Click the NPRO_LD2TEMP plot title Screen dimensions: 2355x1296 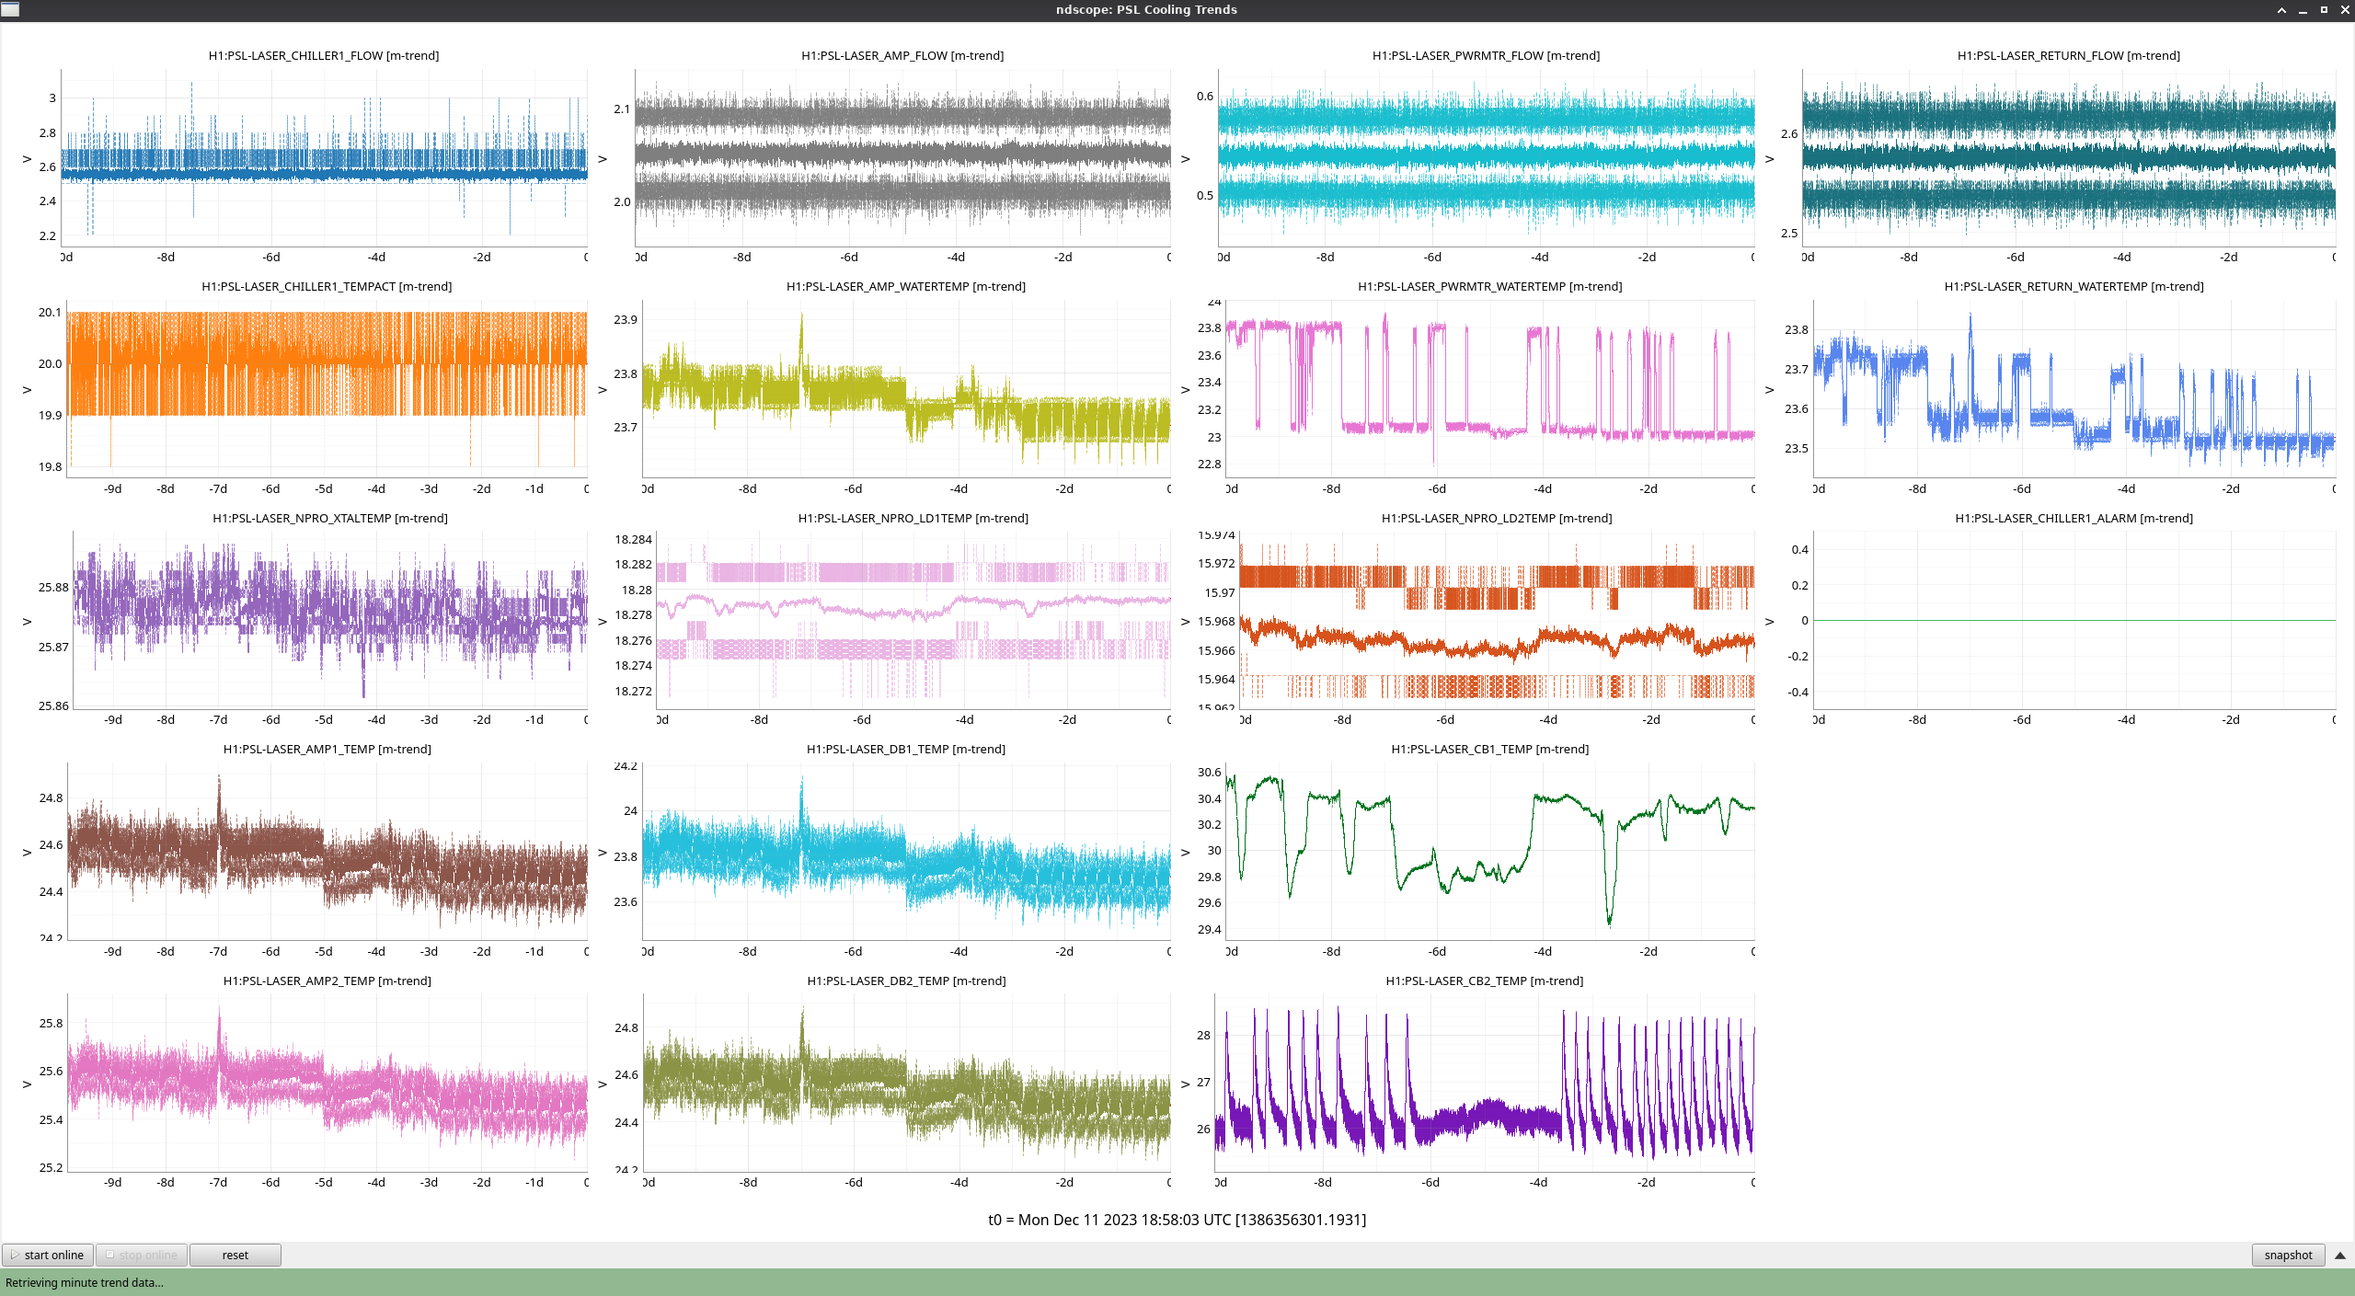[1496, 518]
